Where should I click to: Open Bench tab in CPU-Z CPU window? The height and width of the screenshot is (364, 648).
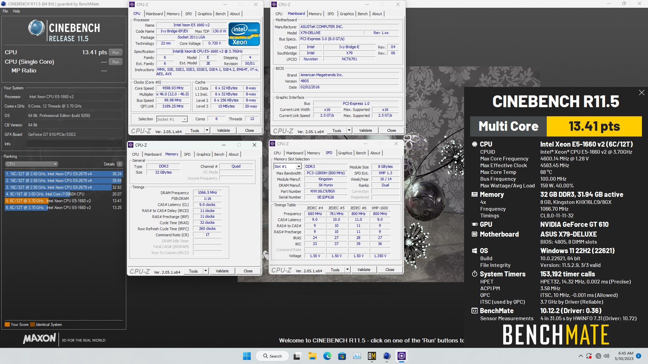(x=220, y=14)
